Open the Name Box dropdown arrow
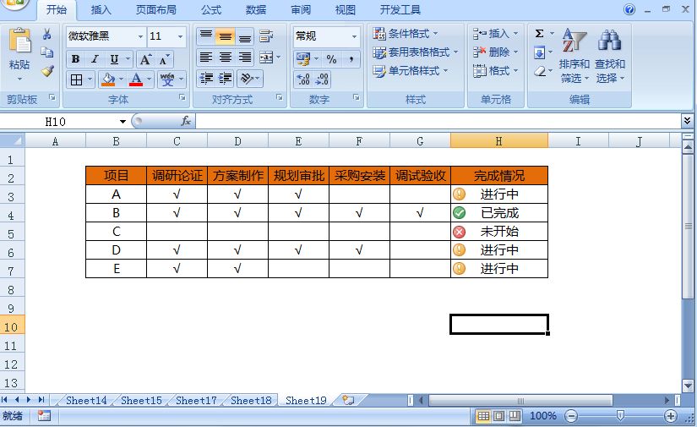 (x=123, y=122)
